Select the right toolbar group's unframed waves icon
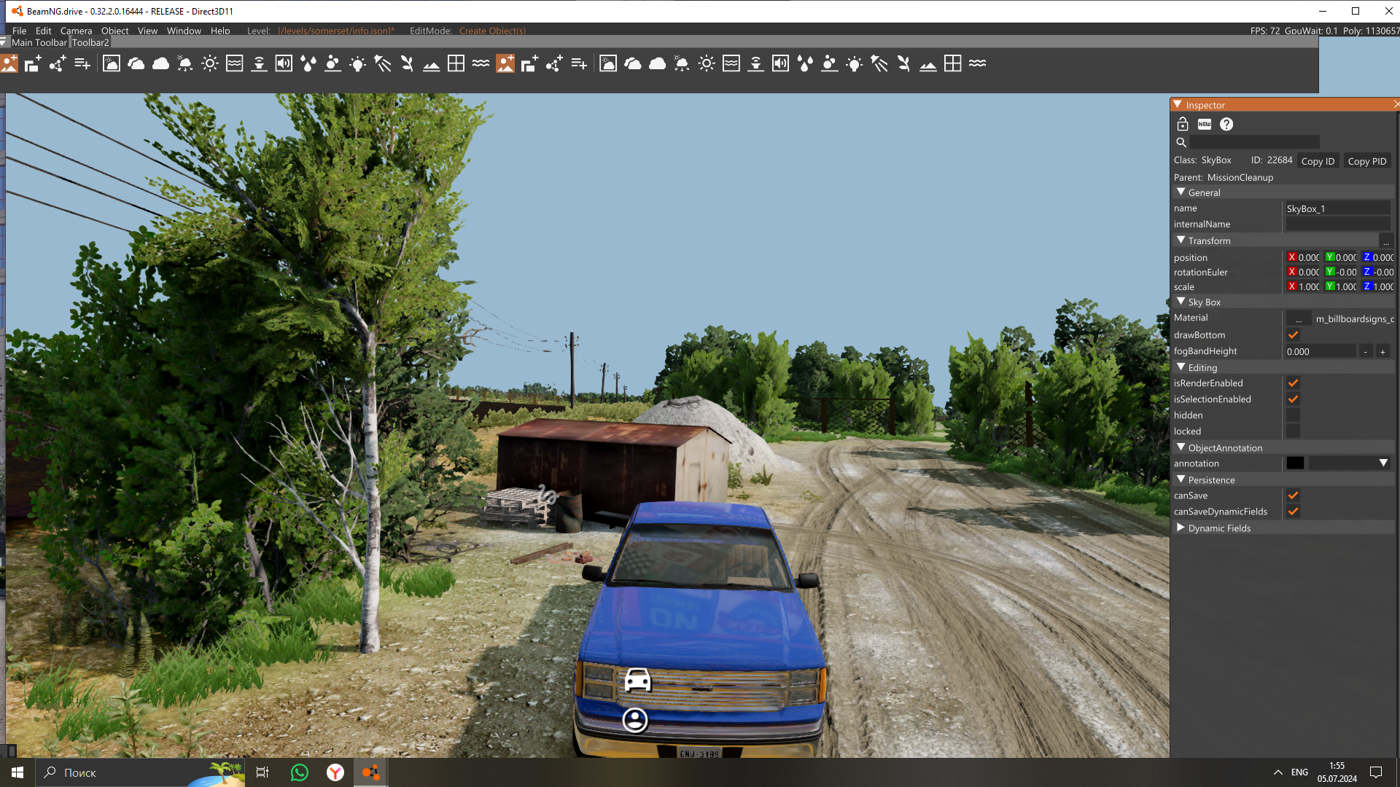 coord(978,64)
